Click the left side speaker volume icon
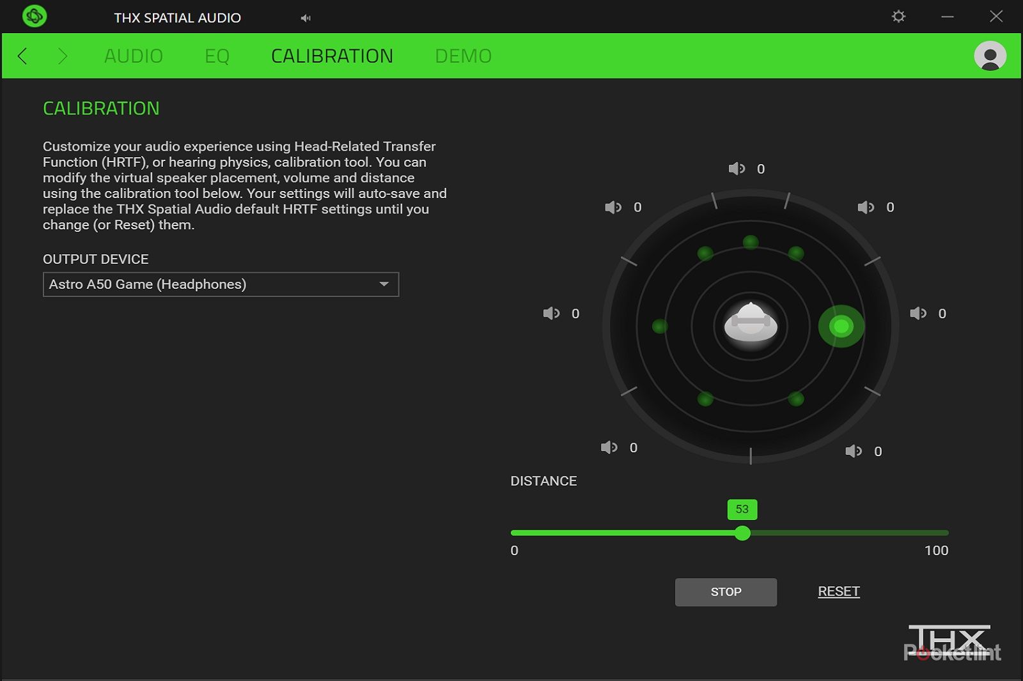1023x681 pixels. [551, 314]
